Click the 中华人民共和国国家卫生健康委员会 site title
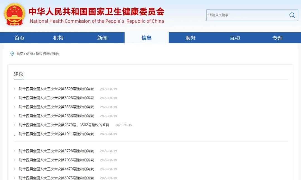301x180 pixels. 96,11
